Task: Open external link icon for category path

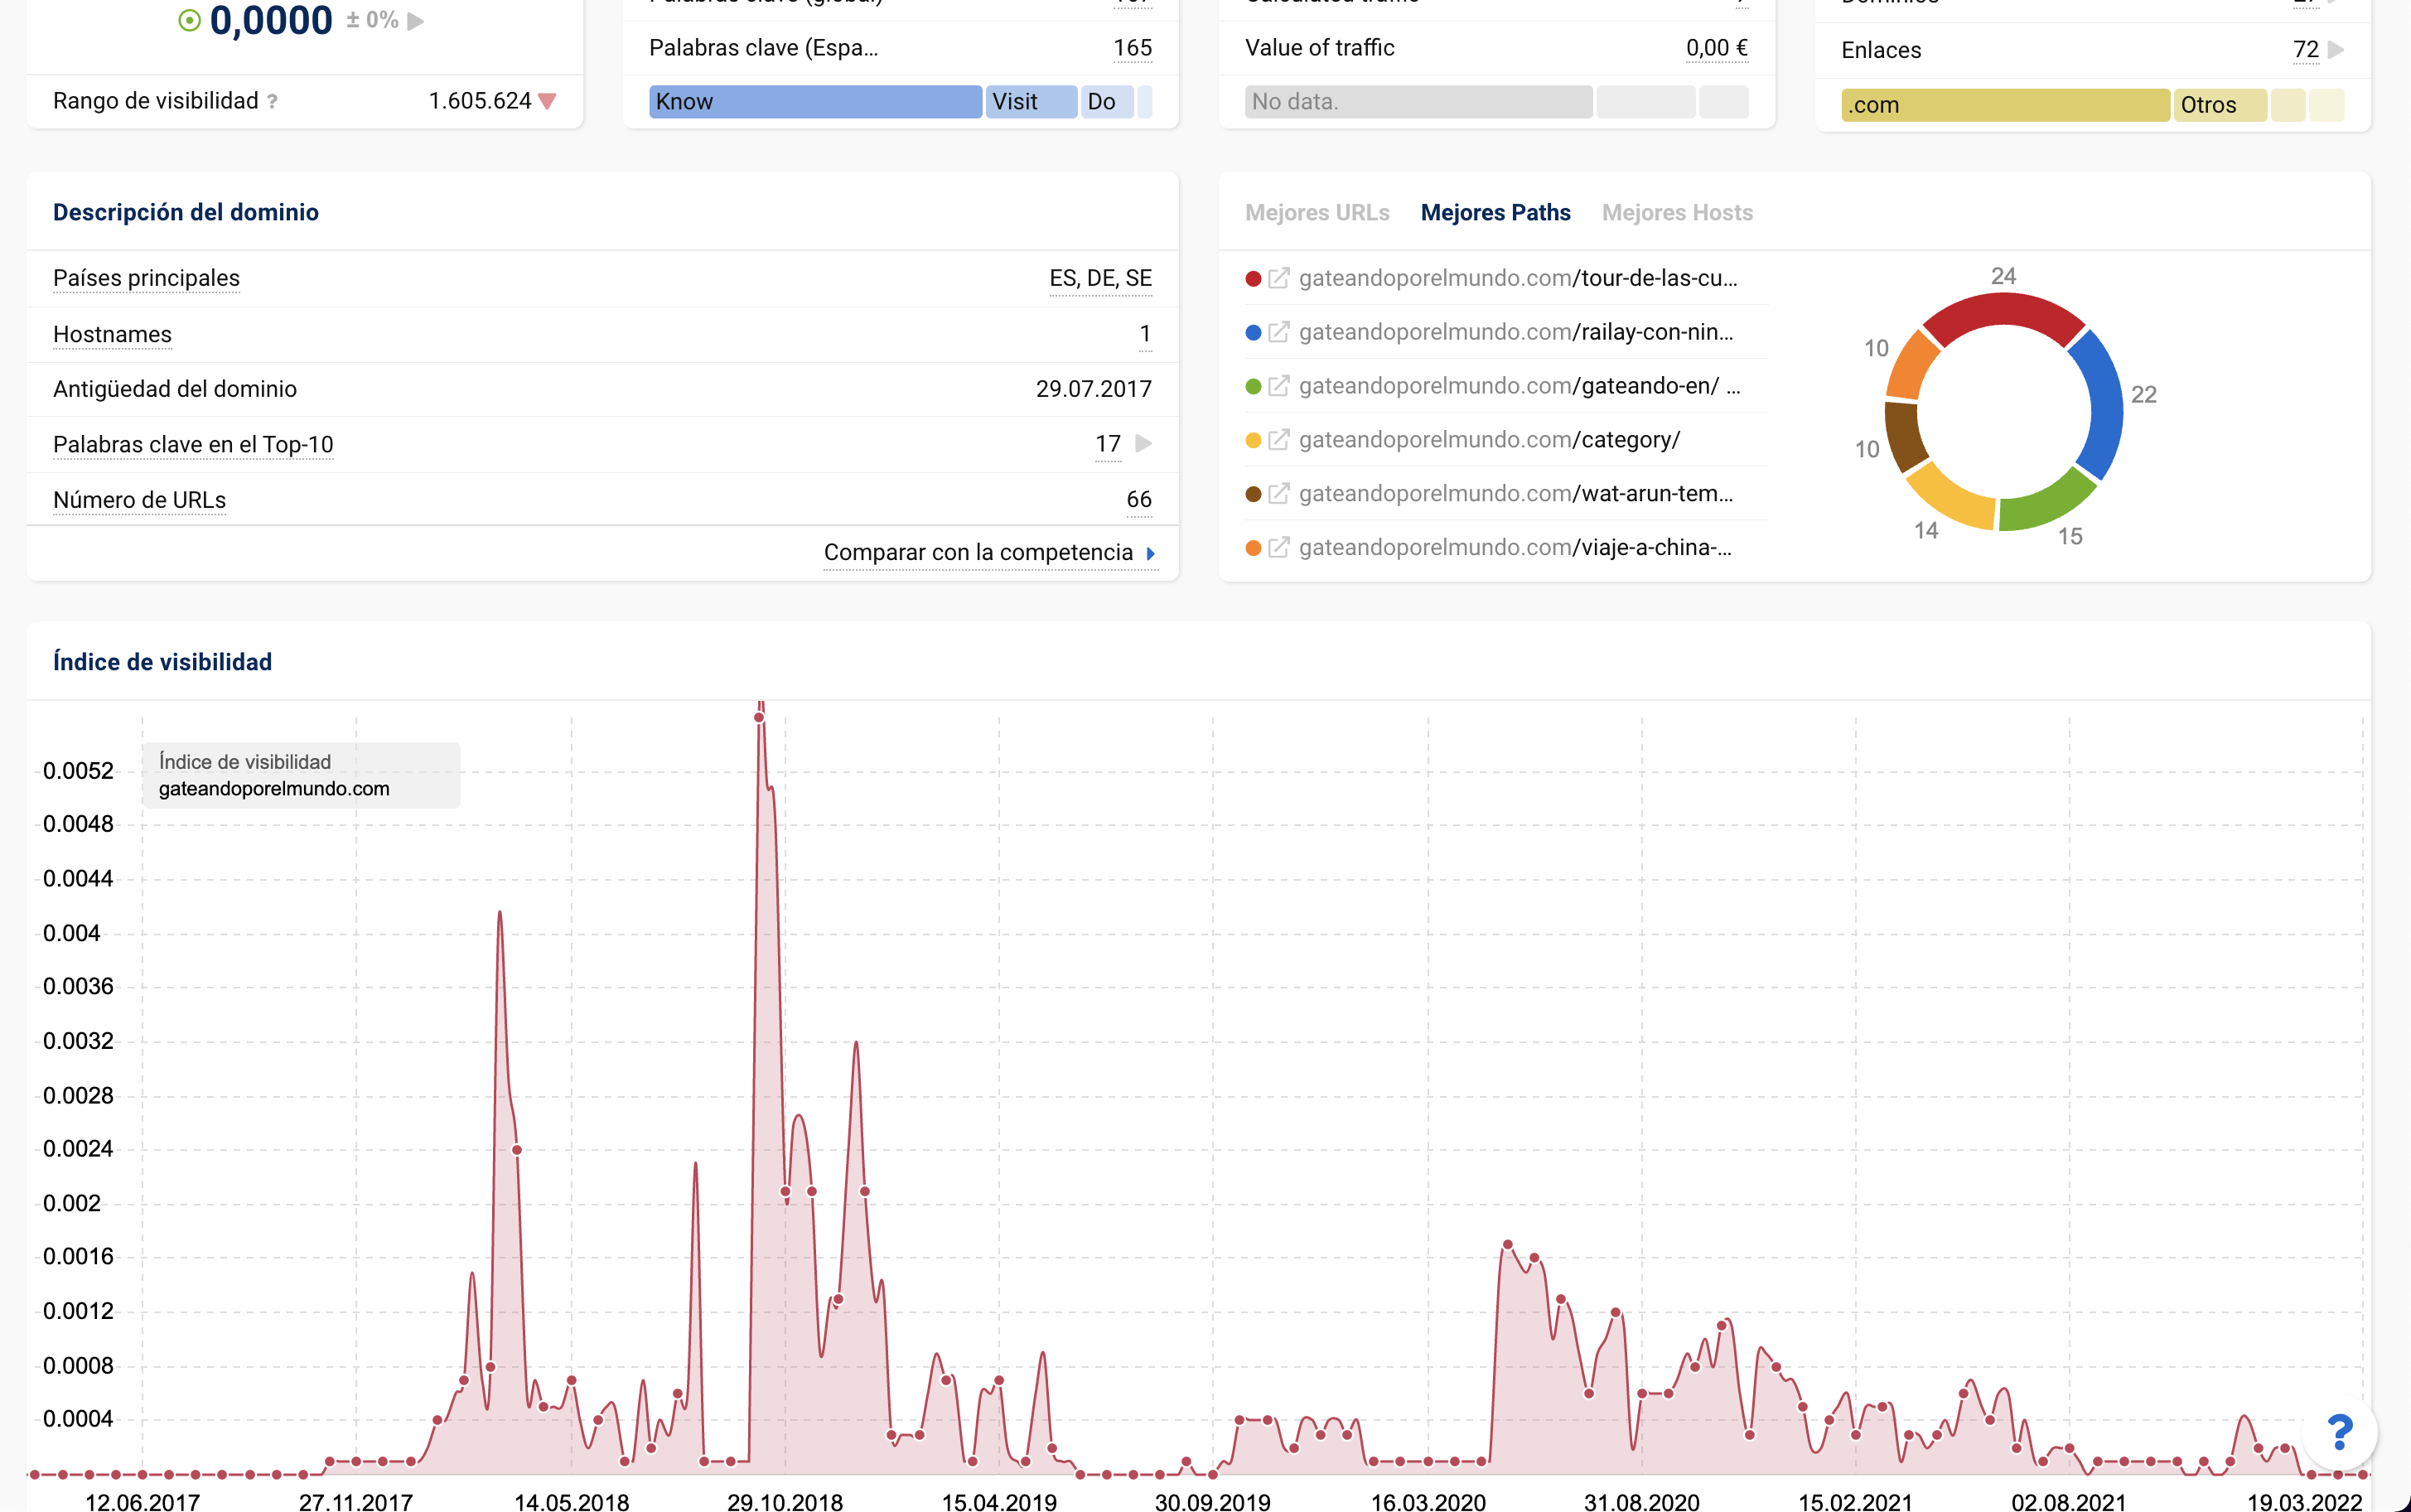Action: [1278, 440]
